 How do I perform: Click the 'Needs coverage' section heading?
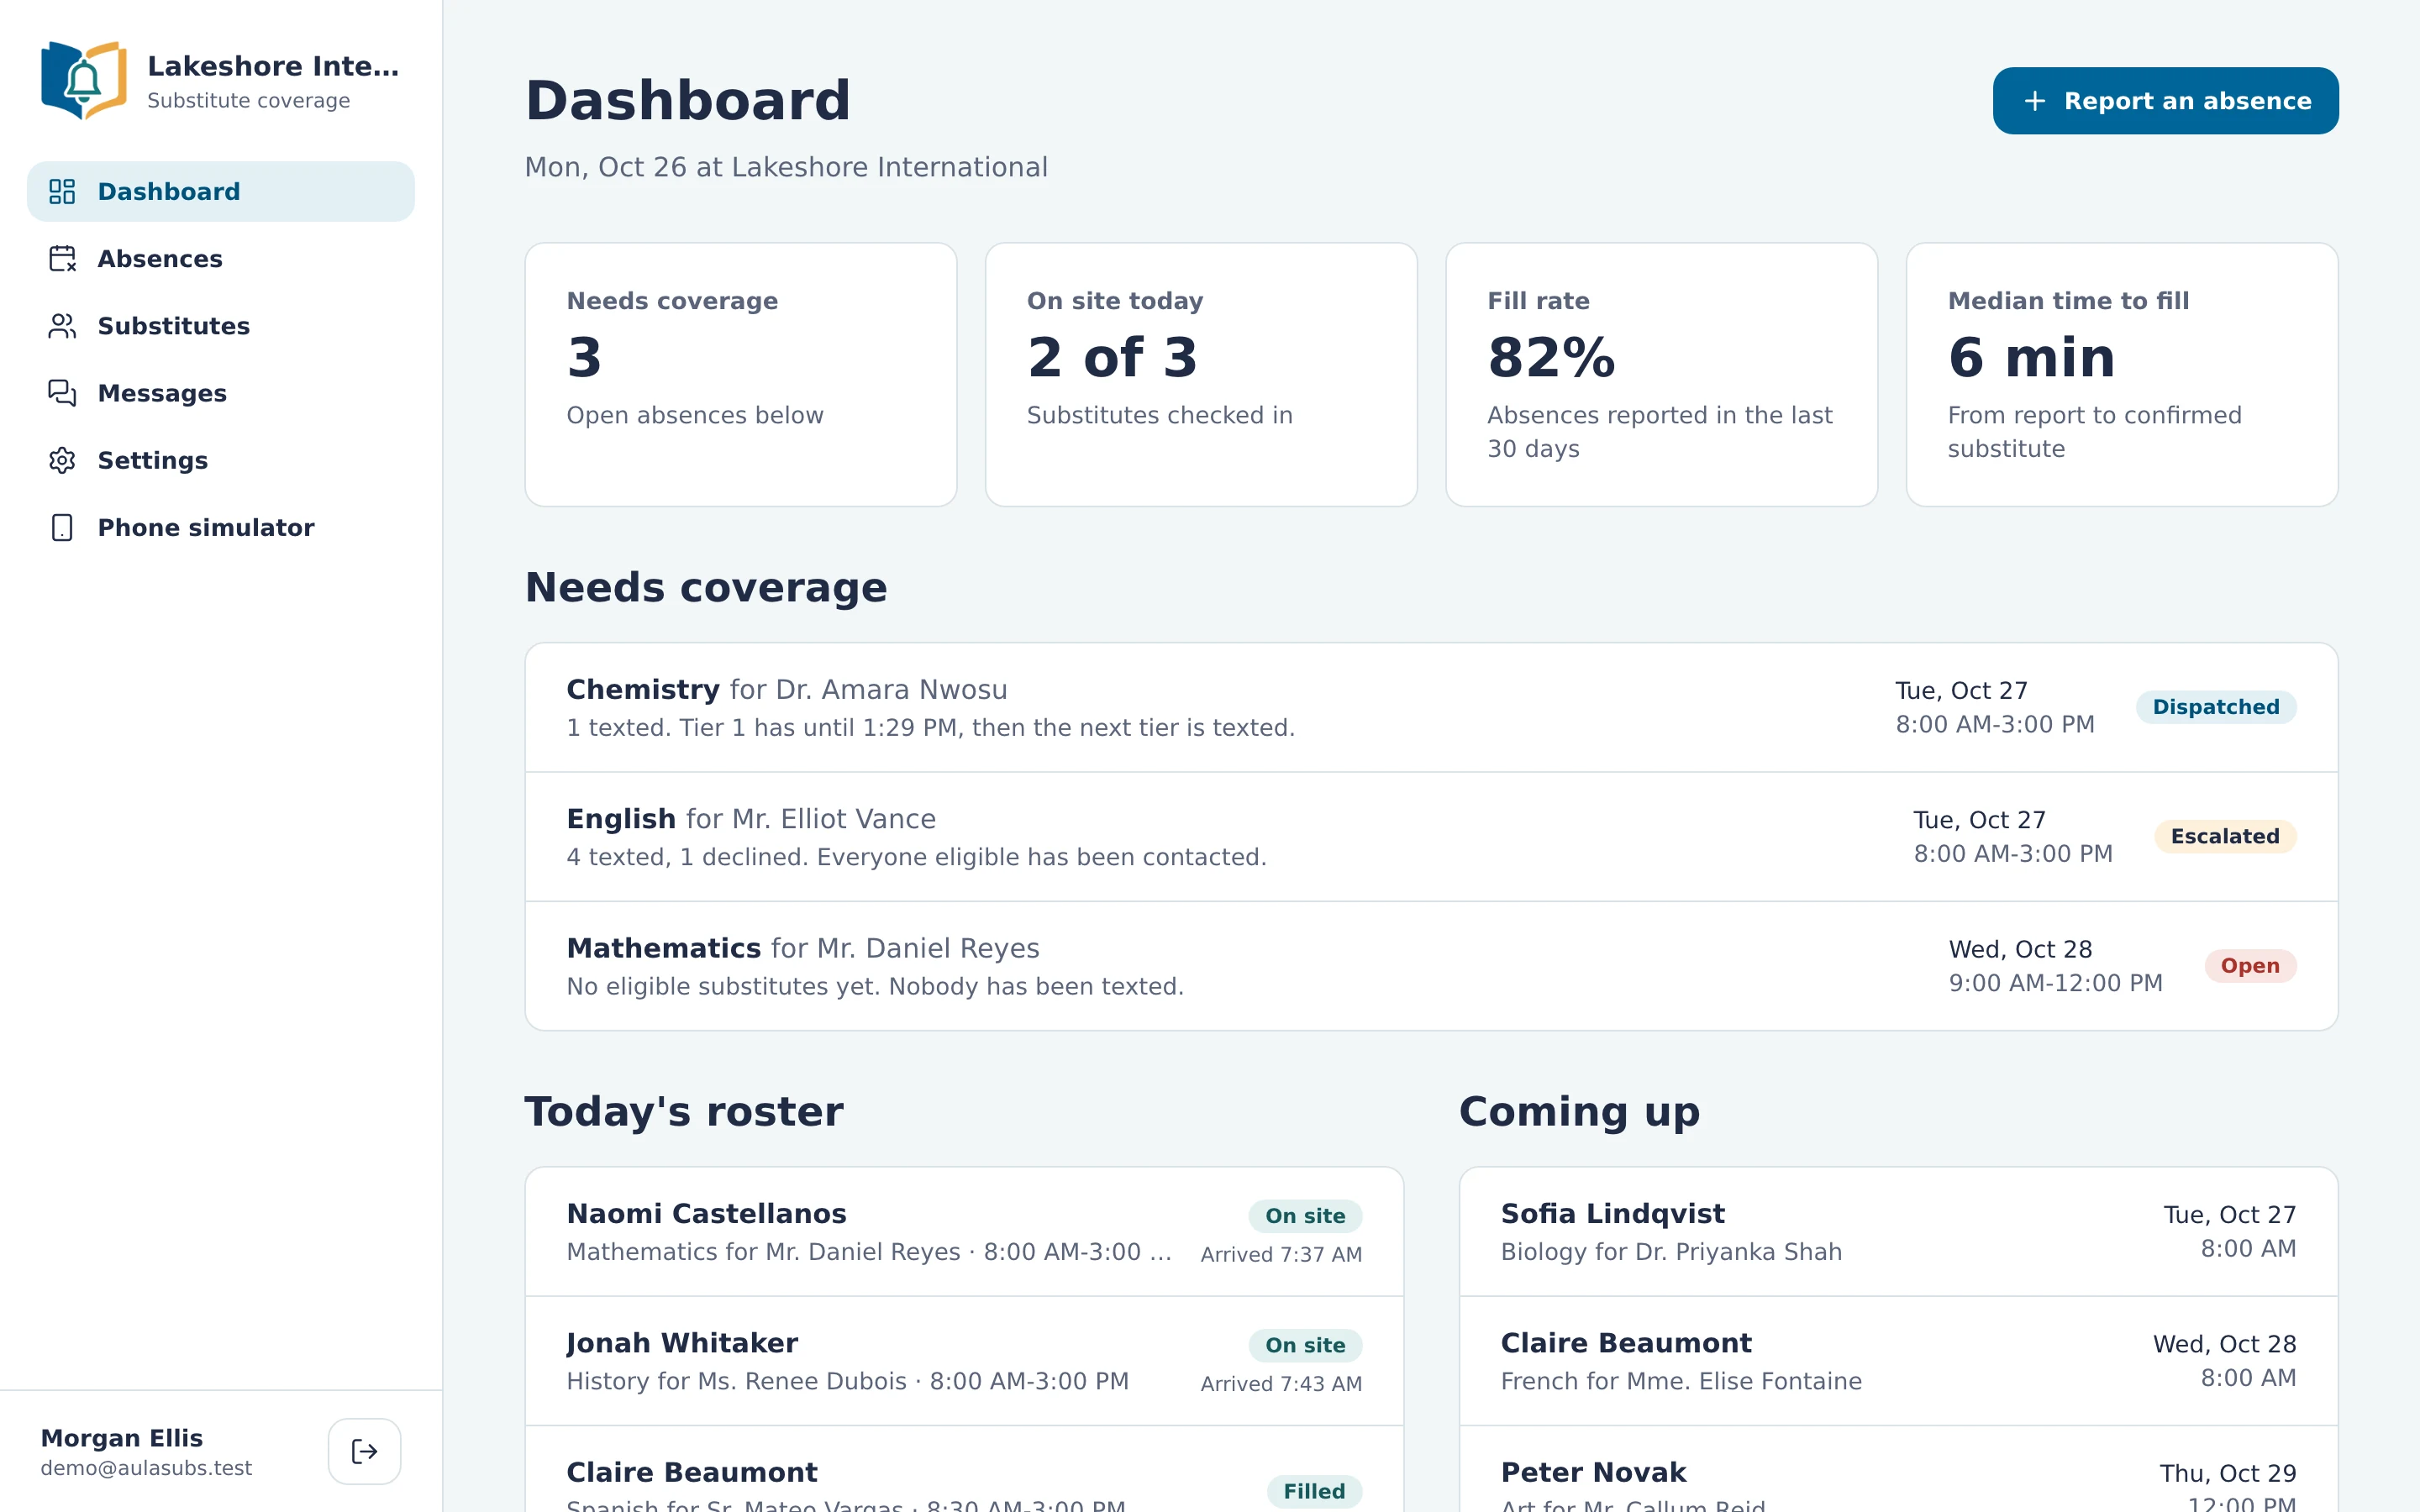tap(706, 587)
